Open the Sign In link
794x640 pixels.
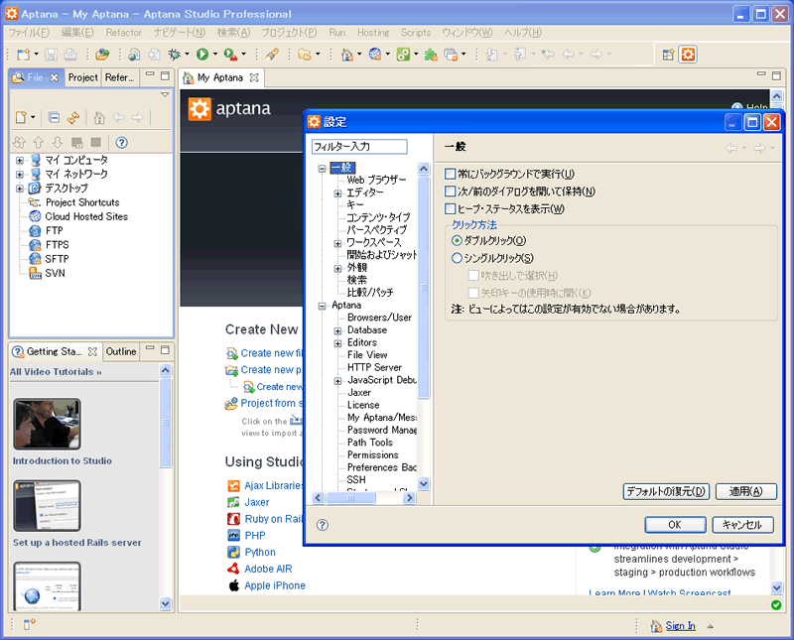coord(680,626)
